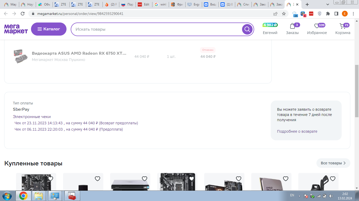Click the 1 шт. quantity text
359x201 pixels.
171,57
